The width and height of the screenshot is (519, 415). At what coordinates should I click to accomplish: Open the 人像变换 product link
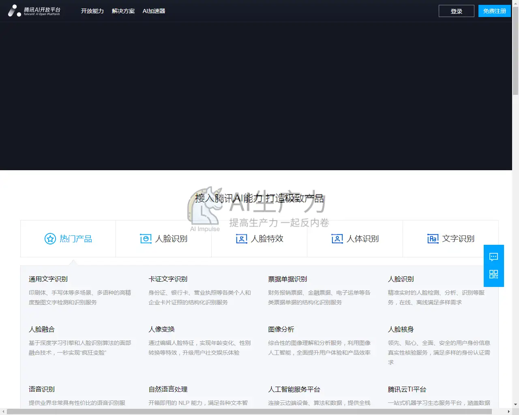[161, 329]
